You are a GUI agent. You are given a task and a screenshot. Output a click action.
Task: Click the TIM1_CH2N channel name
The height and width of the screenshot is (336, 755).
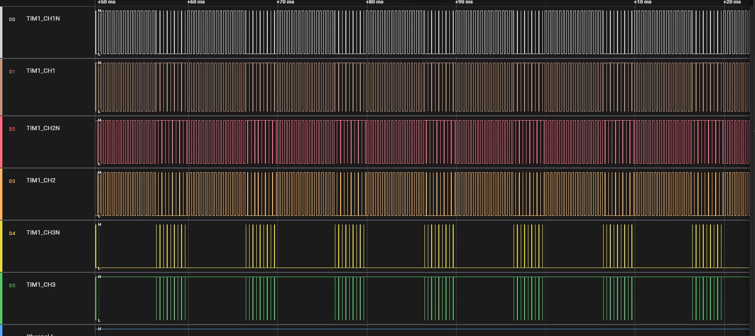tap(43, 128)
